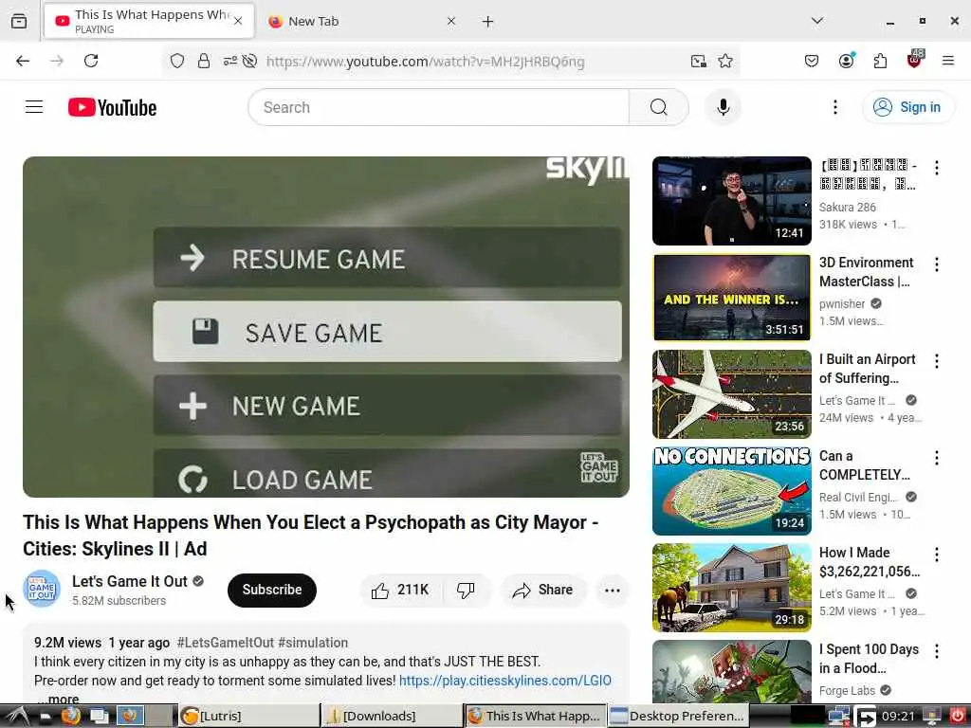
Task: Open options menu for I Built an Airport
Action: (x=937, y=361)
